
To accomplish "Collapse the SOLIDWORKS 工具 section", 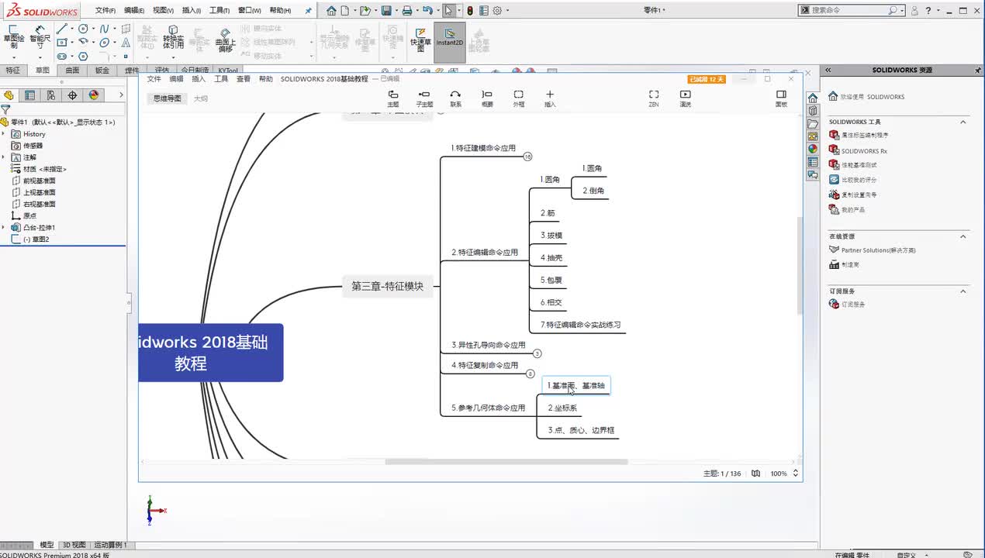I will (963, 122).
